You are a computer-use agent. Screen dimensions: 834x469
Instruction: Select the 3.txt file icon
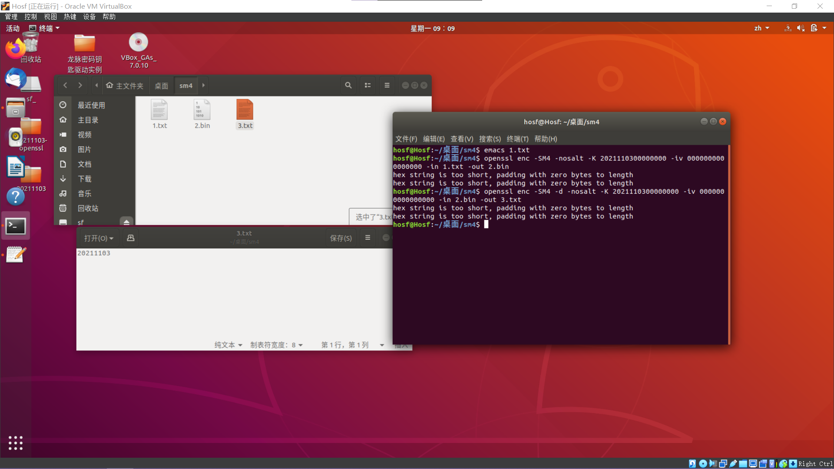[x=245, y=114]
